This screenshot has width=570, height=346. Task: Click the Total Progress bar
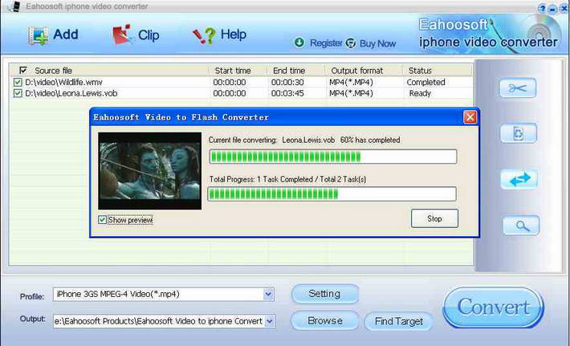tap(332, 194)
